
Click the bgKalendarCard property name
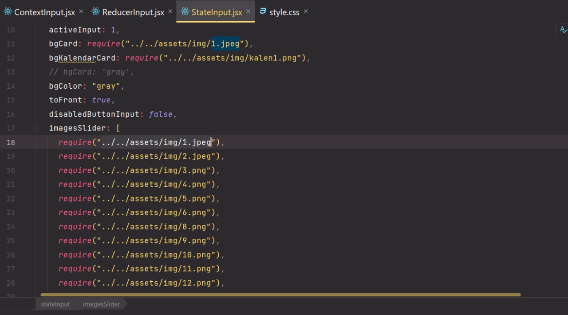click(82, 58)
